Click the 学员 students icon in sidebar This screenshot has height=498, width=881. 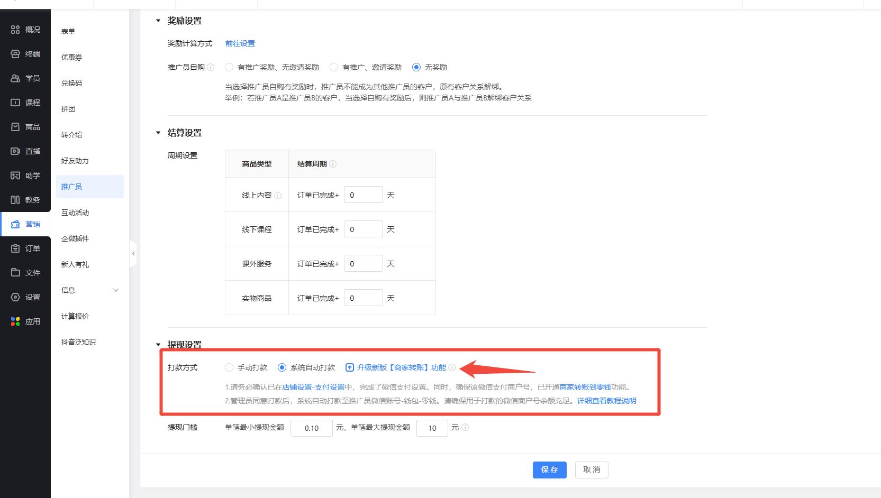pos(15,78)
